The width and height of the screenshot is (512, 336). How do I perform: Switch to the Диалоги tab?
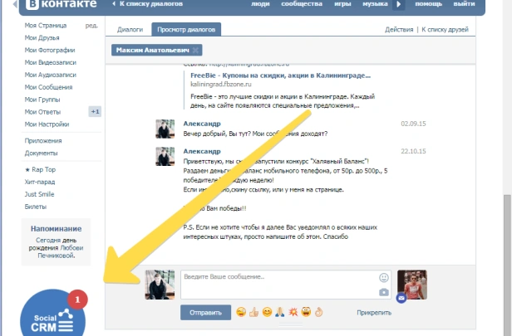(130, 30)
